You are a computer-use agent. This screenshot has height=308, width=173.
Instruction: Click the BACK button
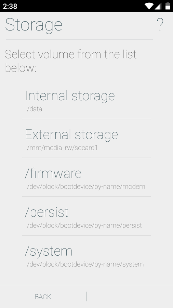tap(43, 297)
